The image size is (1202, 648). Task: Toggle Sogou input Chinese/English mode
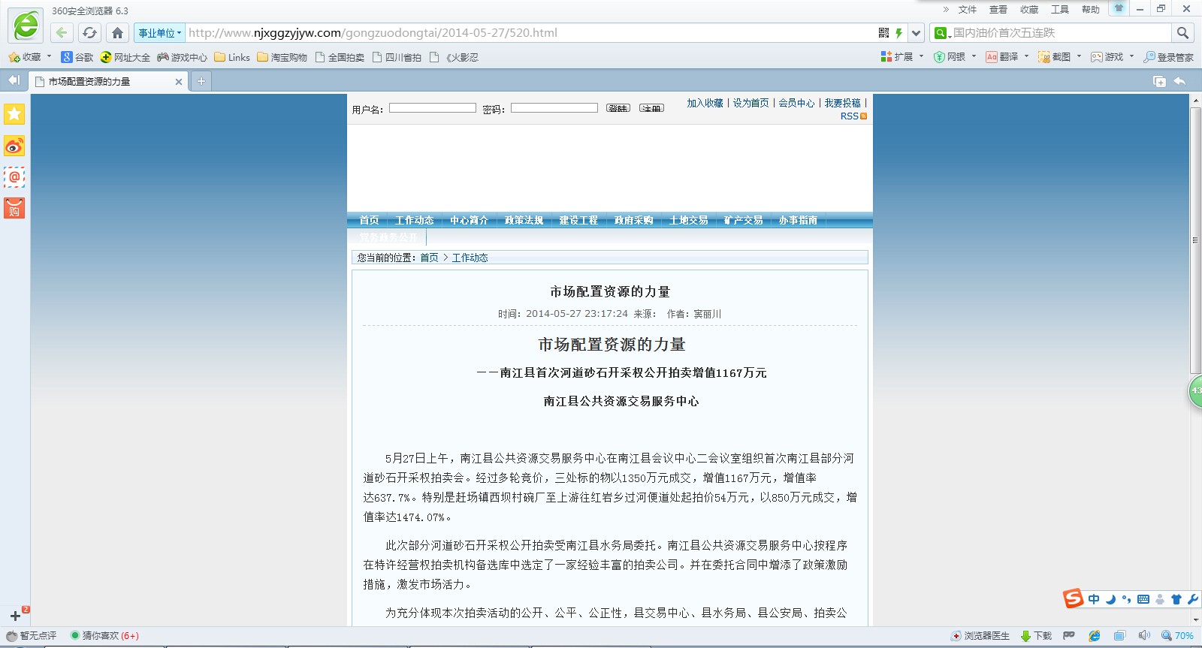1094,599
